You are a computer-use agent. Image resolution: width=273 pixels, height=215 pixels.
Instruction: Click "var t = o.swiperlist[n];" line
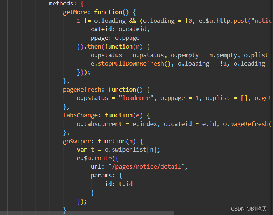click(118, 150)
